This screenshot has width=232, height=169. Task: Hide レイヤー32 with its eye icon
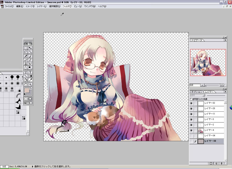(191, 103)
